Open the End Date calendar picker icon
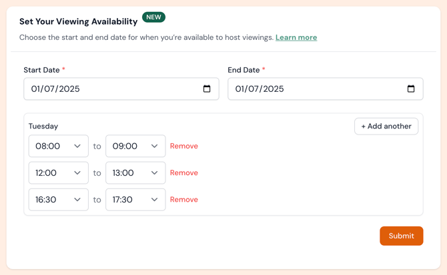Image resolution: width=447 pixels, height=275 pixels. (x=411, y=89)
